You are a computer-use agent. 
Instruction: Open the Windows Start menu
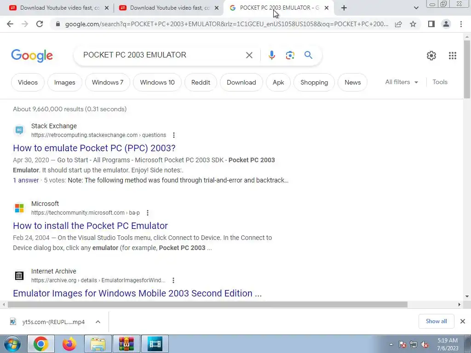[12, 344]
